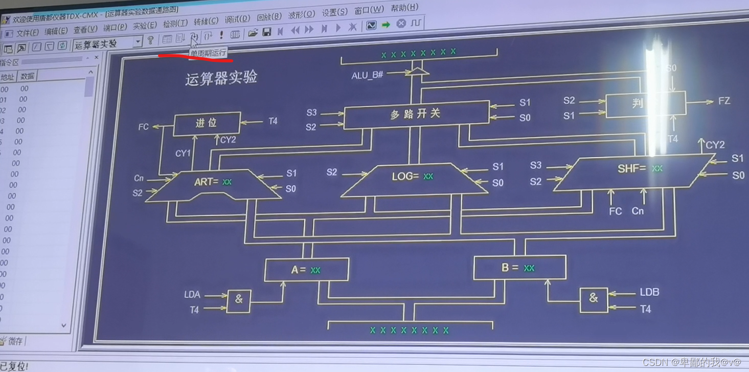The width and height of the screenshot is (749, 372).
Task: Select the 单周期运行 single-cycle run icon
Action: click(x=194, y=36)
